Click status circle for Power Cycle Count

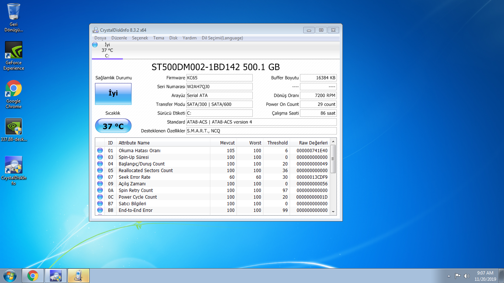[x=100, y=197]
